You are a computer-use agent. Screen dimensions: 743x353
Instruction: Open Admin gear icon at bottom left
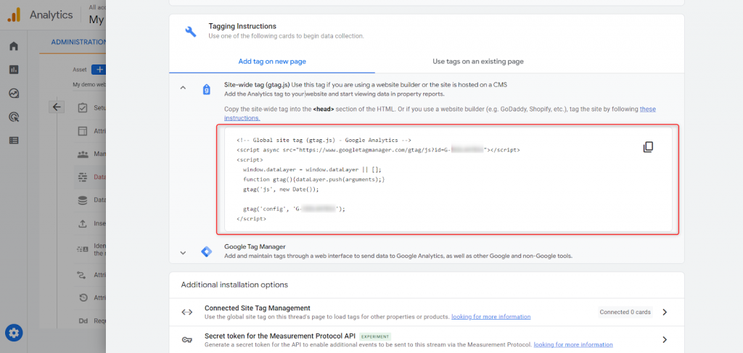(x=14, y=333)
